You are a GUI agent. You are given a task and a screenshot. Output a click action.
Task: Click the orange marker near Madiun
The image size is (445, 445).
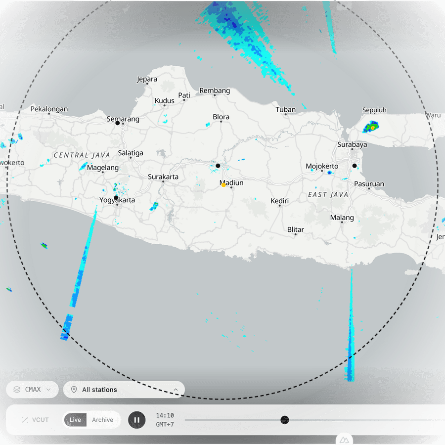click(223, 185)
